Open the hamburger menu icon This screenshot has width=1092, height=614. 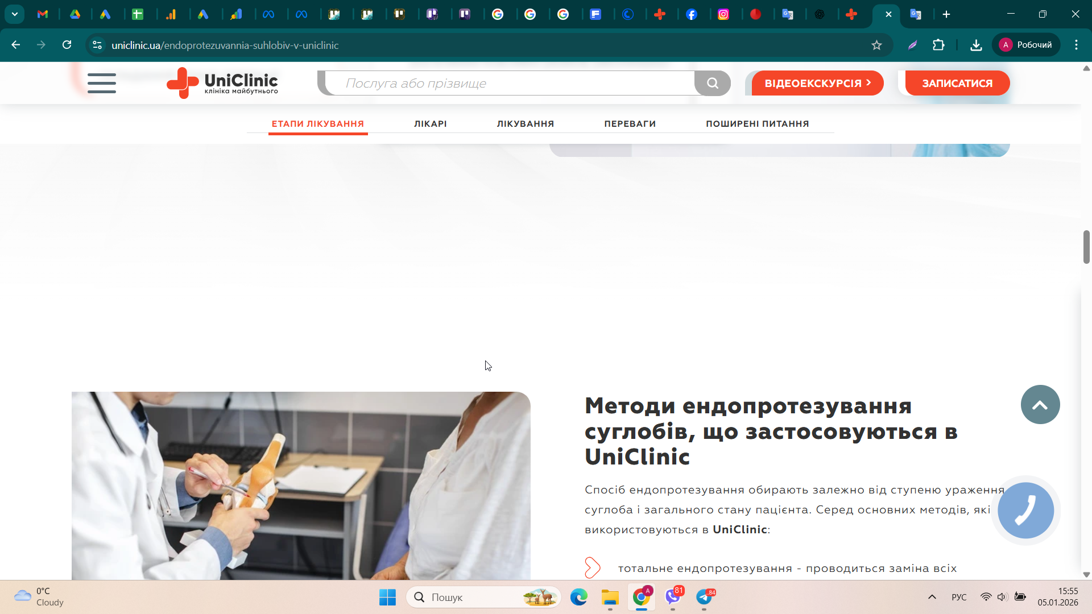(102, 83)
